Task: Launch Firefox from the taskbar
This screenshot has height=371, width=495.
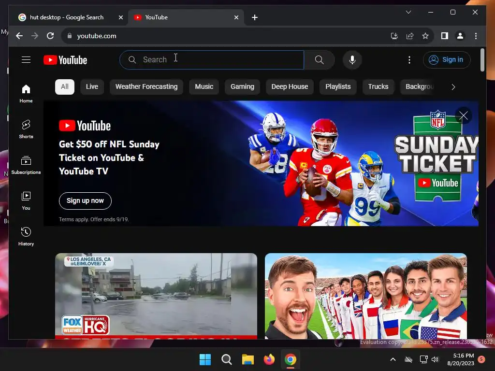Action: point(269,359)
